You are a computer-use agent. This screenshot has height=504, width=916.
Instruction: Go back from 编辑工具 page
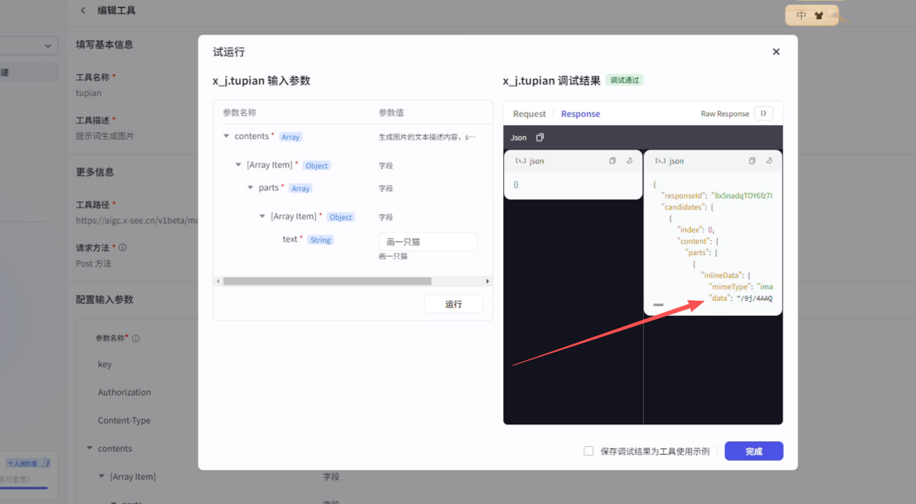click(x=83, y=10)
